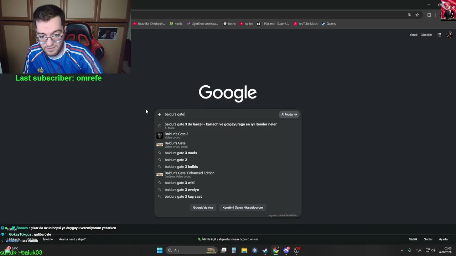Open the Gmail link
The height and width of the screenshot is (256, 456).
[414, 35]
